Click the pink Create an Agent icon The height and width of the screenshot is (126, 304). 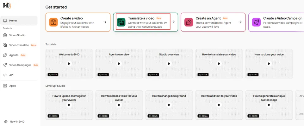tap(189, 22)
